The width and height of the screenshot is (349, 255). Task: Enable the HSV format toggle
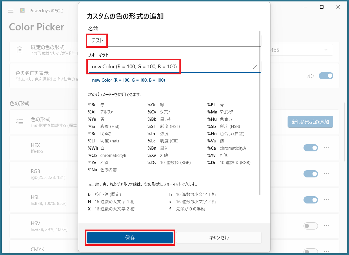[310, 226]
